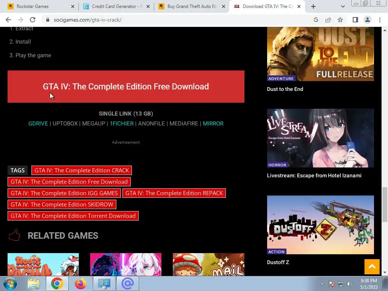Close the Rockstar Games tab
This screenshot has width=388, height=291.
(73, 6)
